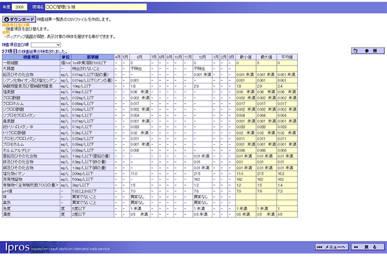Click the 参照 button with hand icon
This screenshot has width=387, height=266.
tap(368, 51)
